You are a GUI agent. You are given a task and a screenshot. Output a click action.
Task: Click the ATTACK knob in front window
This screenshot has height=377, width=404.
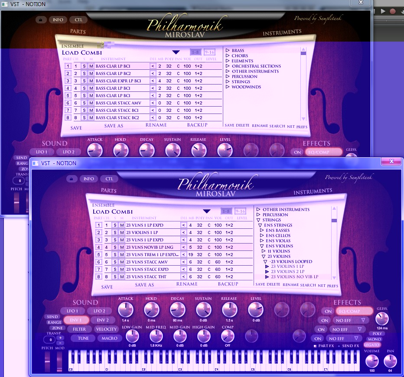click(126, 310)
